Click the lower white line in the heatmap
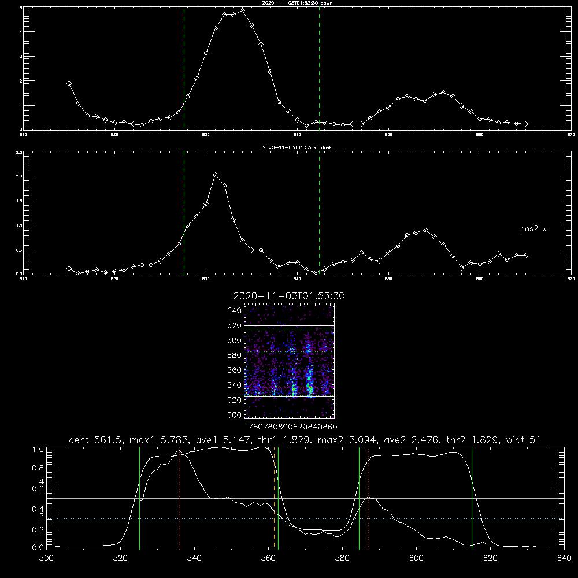This screenshot has width=578, height=578. point(290,397)
